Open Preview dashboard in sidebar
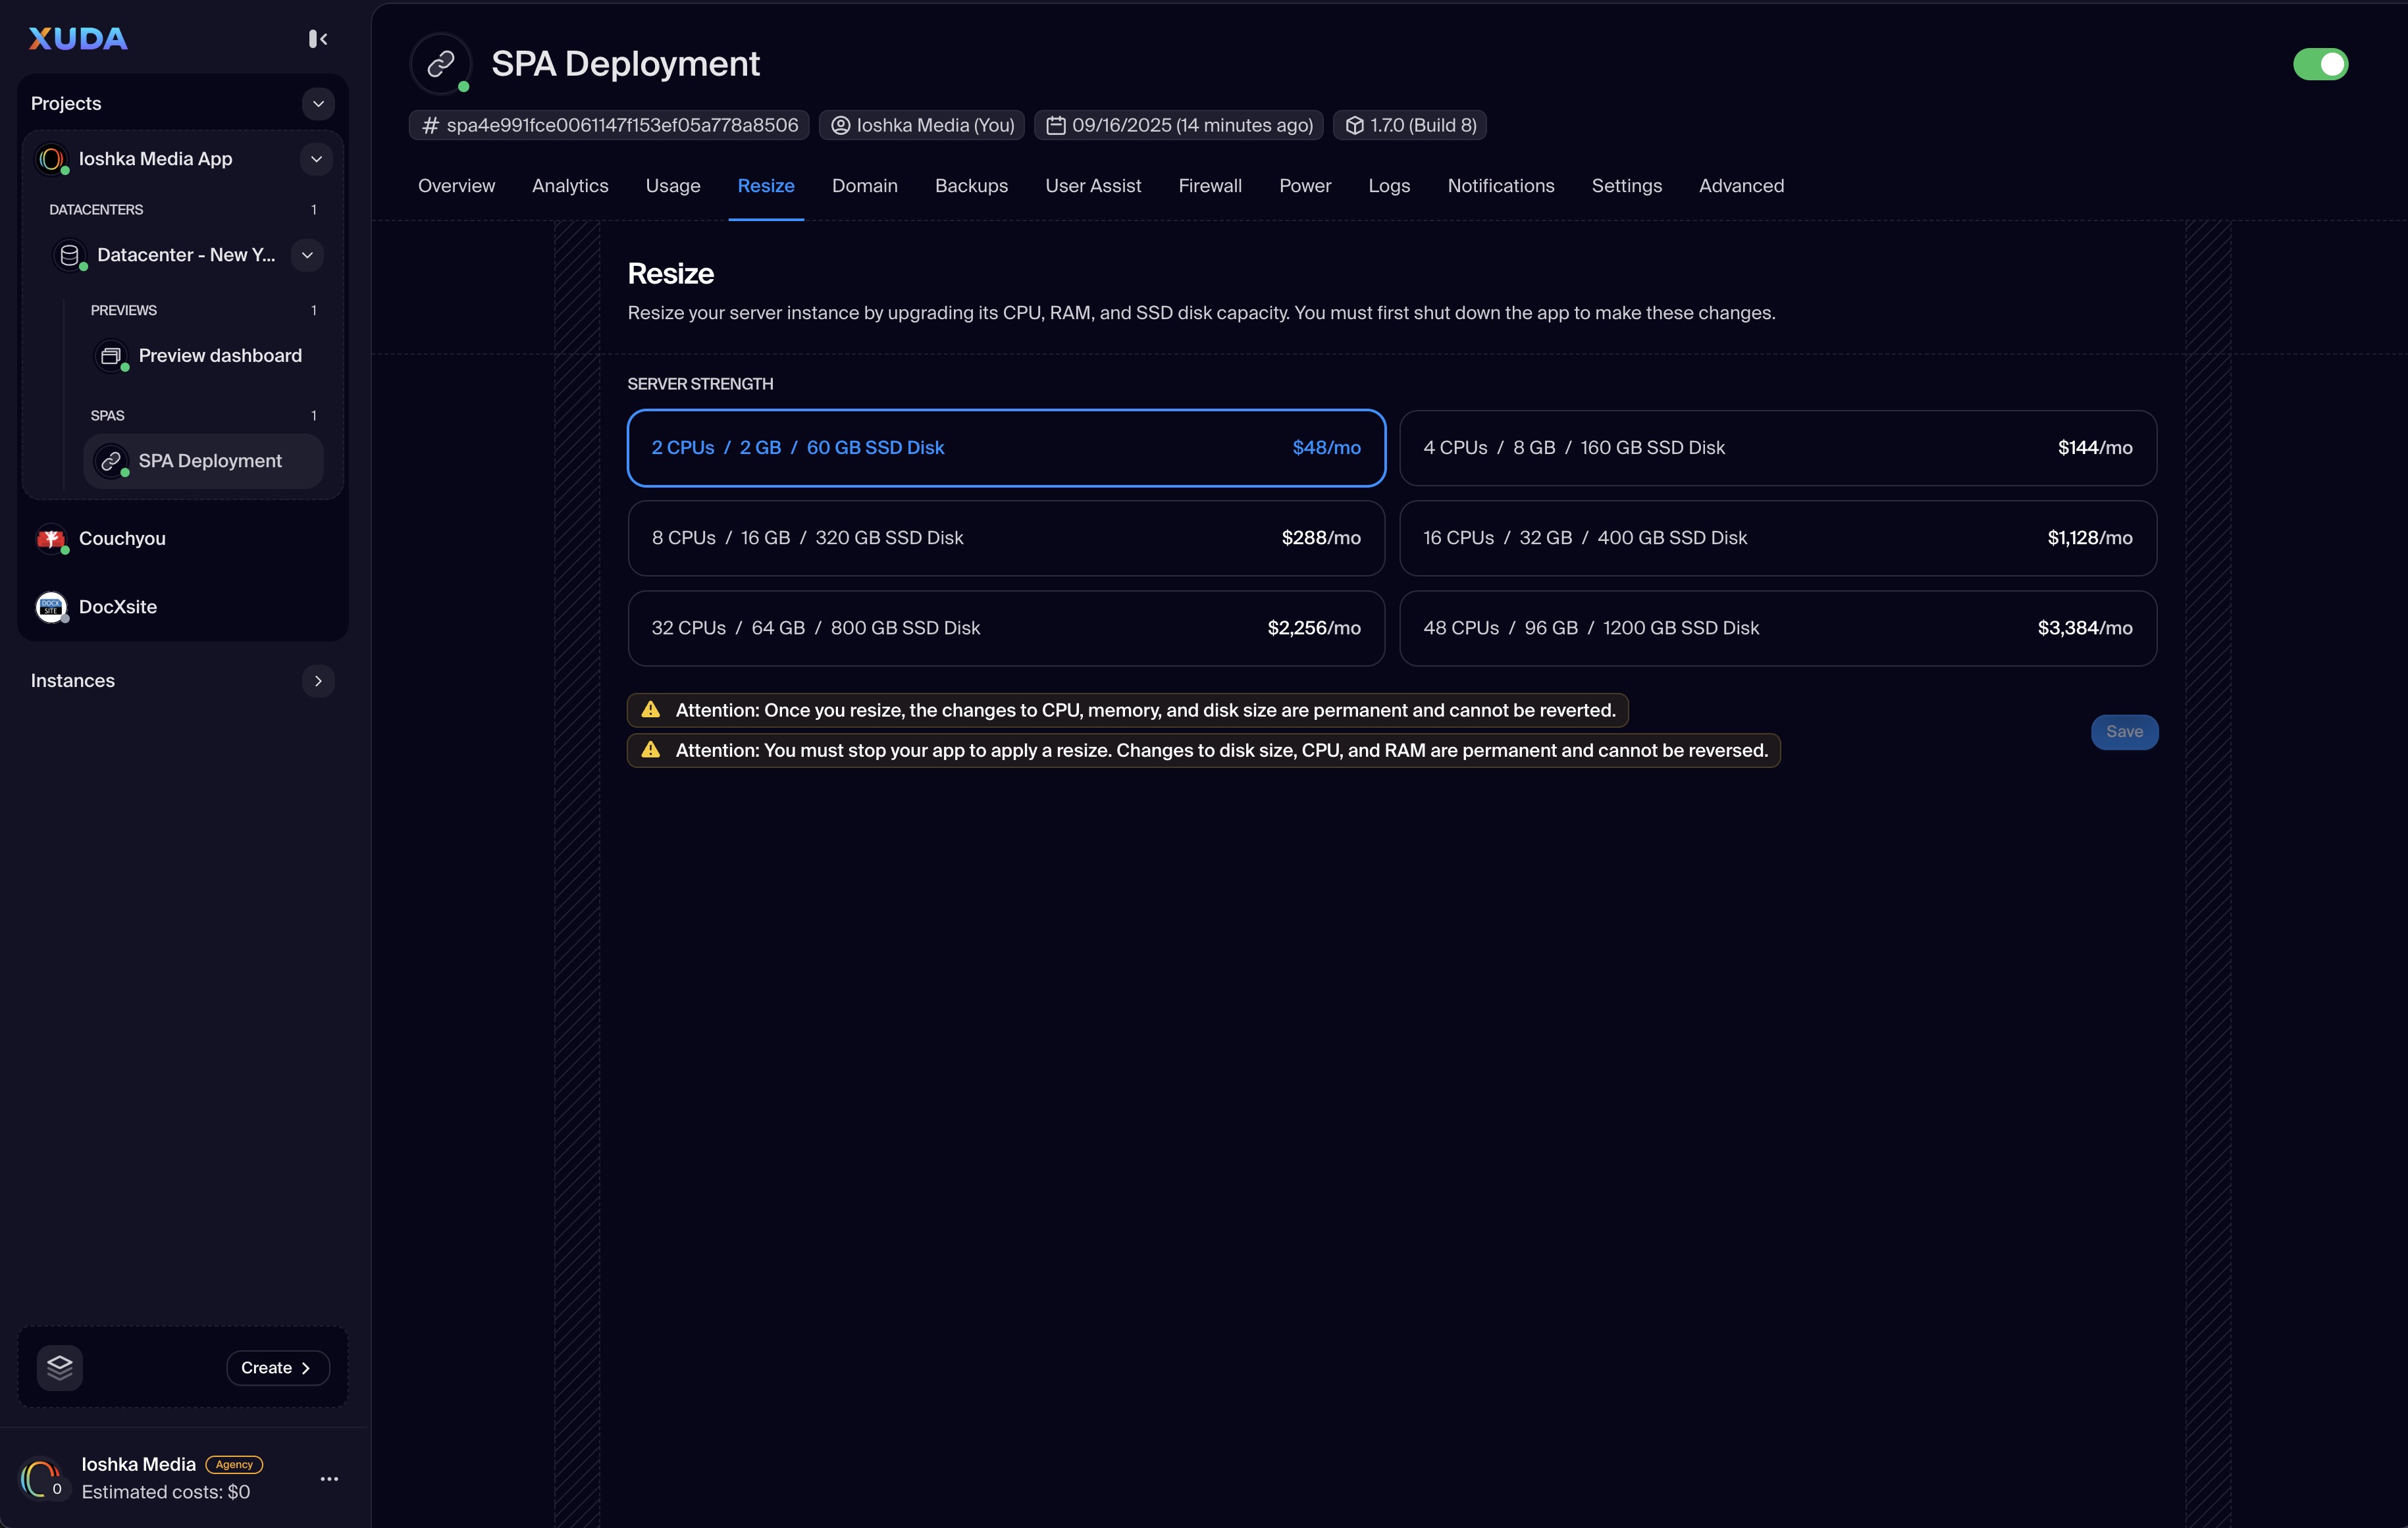Image resolution: width=2408 pixels, height=1528 pixels. (220, 356)
